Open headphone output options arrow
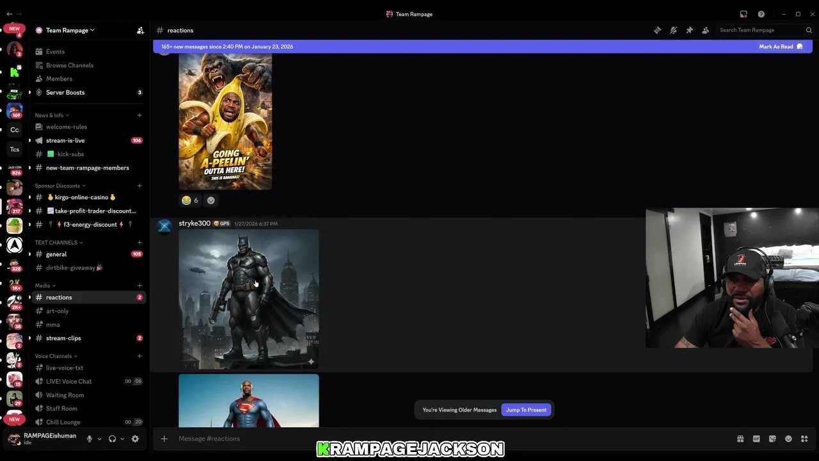 point(122,439)
